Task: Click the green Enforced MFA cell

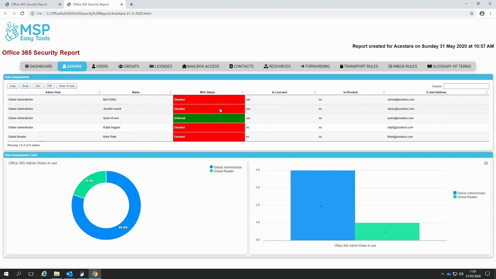Action: coord(209,118)
